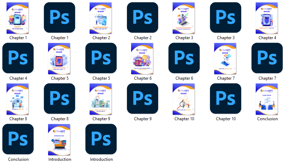This screenshot has height=167, width=291.
Task: Click the Chapter 4 Photoshop file icon
Action: click(x=18, y=58)
